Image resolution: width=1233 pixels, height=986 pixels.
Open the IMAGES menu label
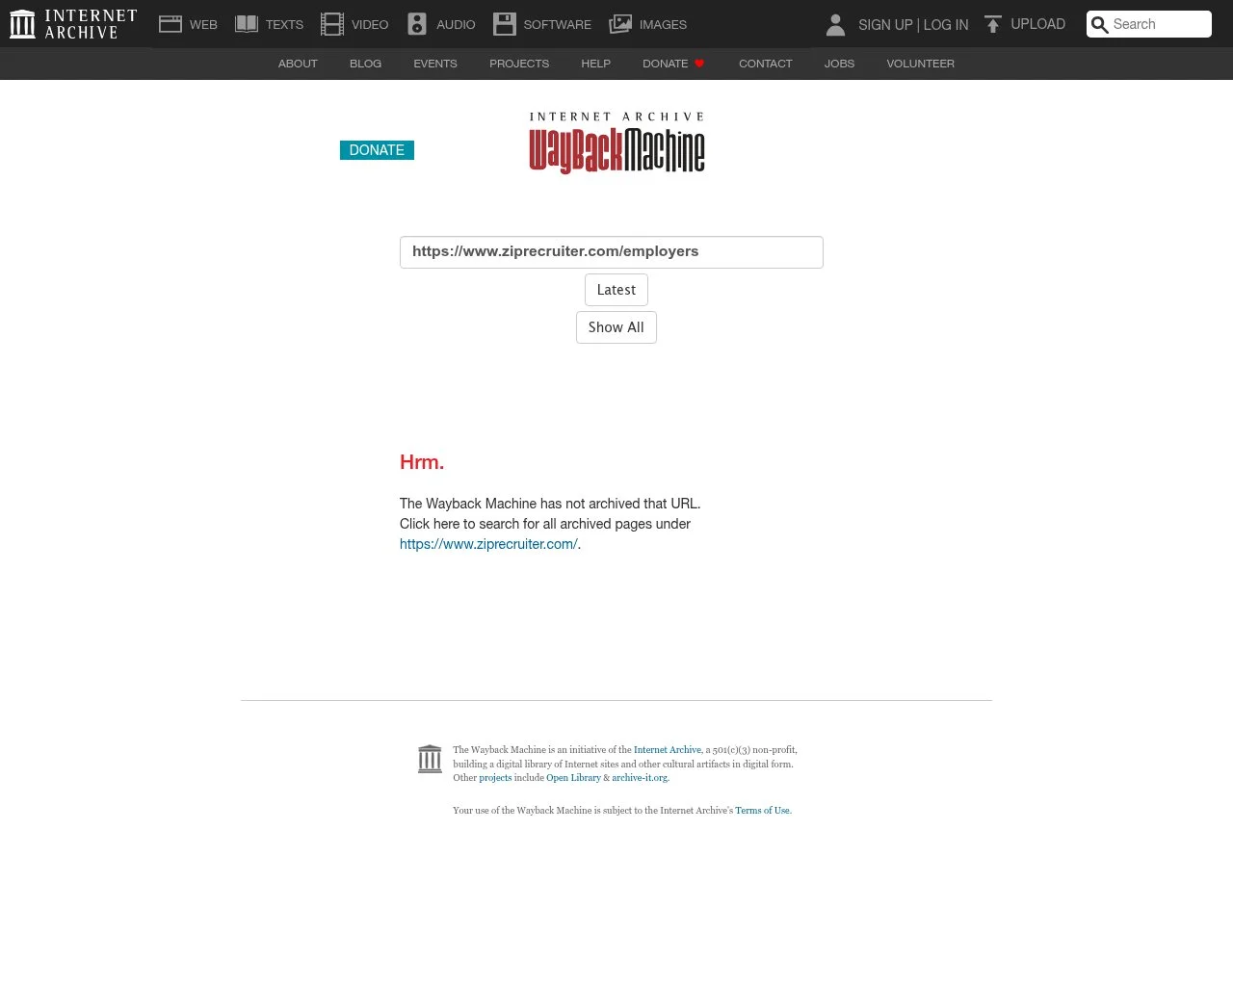(x=664, y=25)
